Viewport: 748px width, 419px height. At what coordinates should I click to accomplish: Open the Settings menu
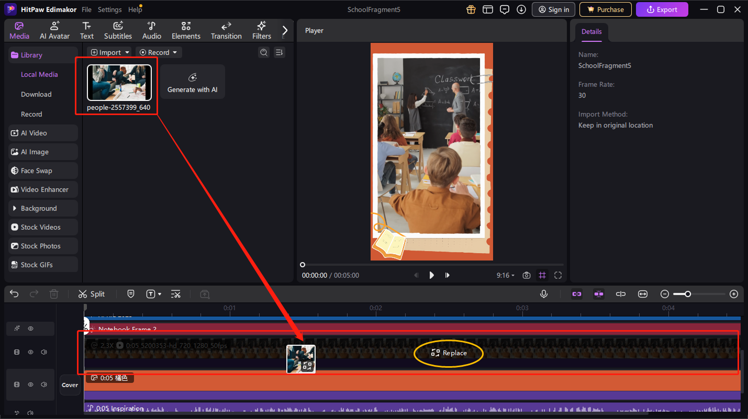[110, 9]
